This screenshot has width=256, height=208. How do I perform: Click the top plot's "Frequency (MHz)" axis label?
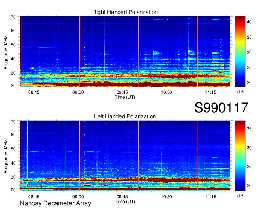pyautogui.click(x=6, y=52)
